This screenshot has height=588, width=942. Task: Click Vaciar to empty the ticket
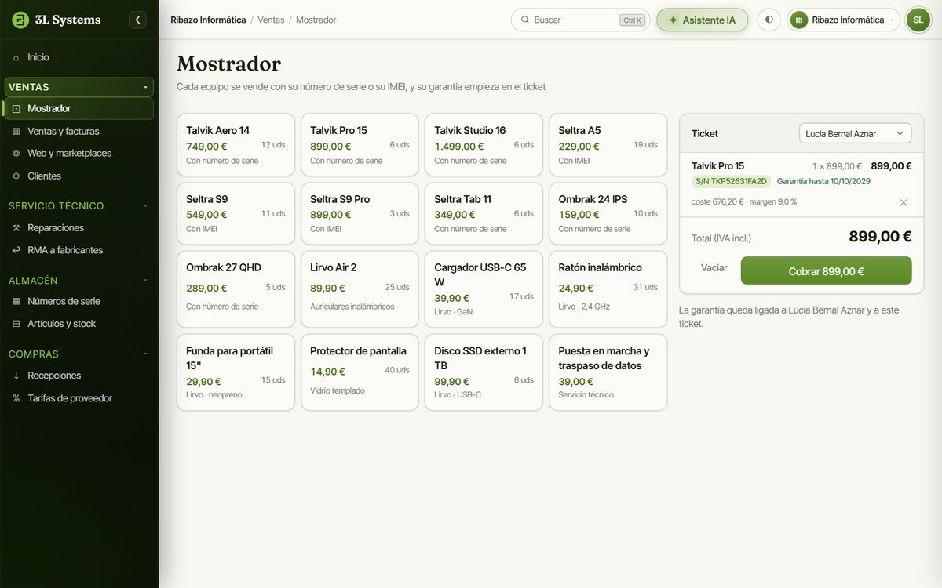714,268
